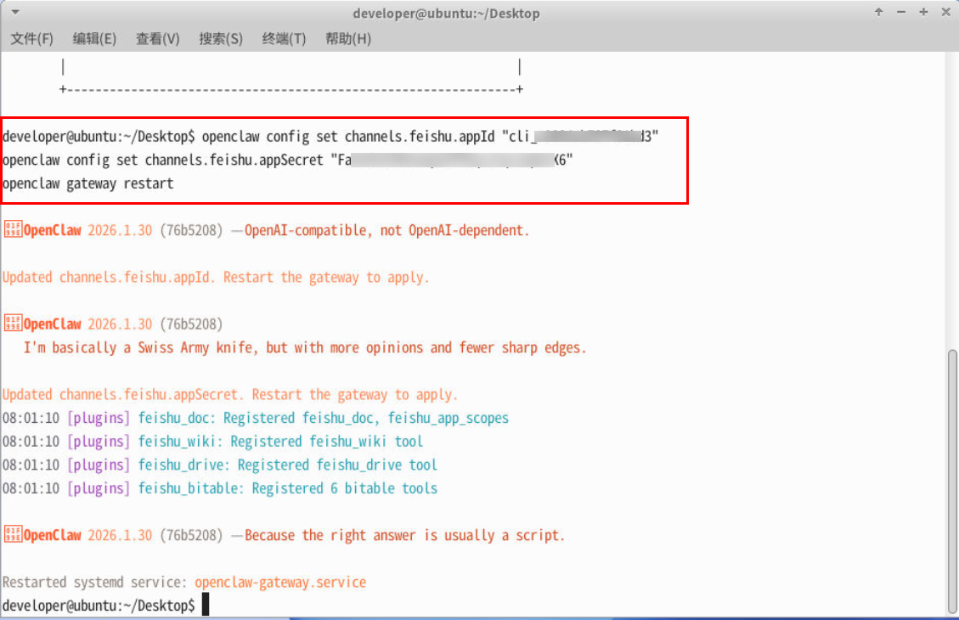Minimize the terminal window
This screenshot has height=620, width=959.
point(901,12)
